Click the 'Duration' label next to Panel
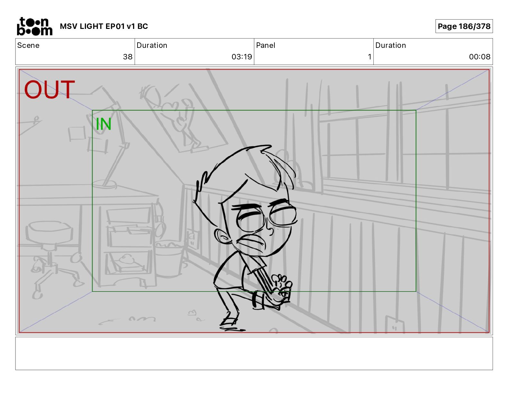This screenshot has width=509, height=393. [x=391, y=45]
